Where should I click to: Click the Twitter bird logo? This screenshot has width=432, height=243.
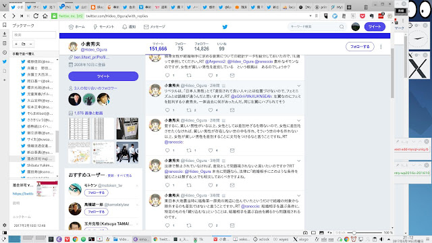[225, 27]
